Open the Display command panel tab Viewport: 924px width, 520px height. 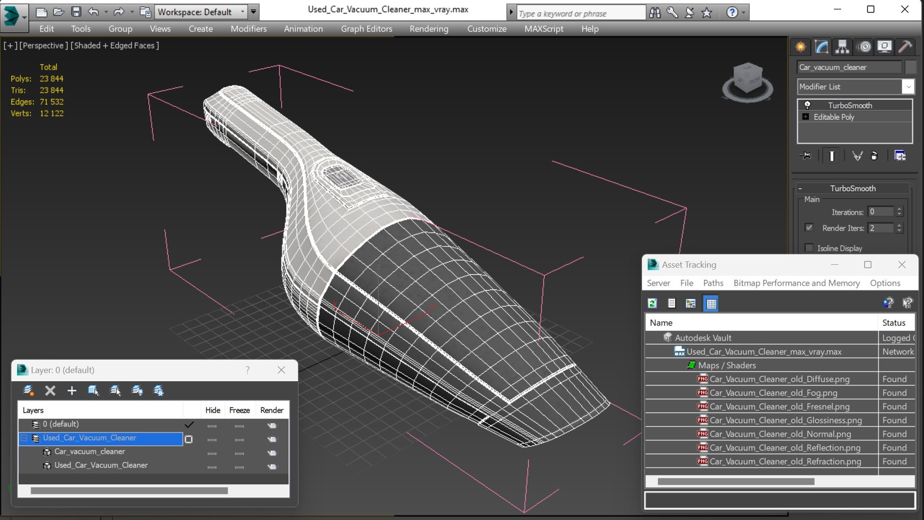[885, 47]
